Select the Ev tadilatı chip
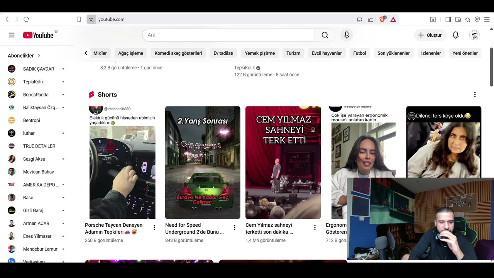Viewport: 494px width, 278px height. [223, 53]
